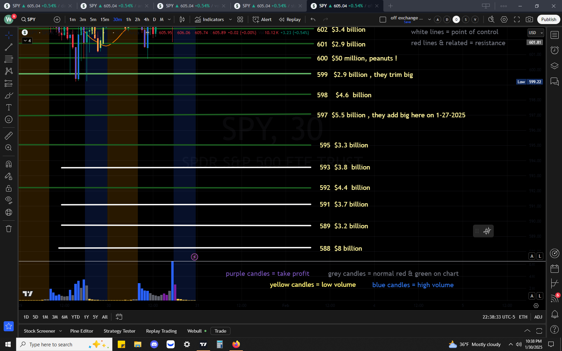Open the go to date calendar icon
Image resolution: width=562 pixels, height=351 pixels.
click(x=119, y=317)
